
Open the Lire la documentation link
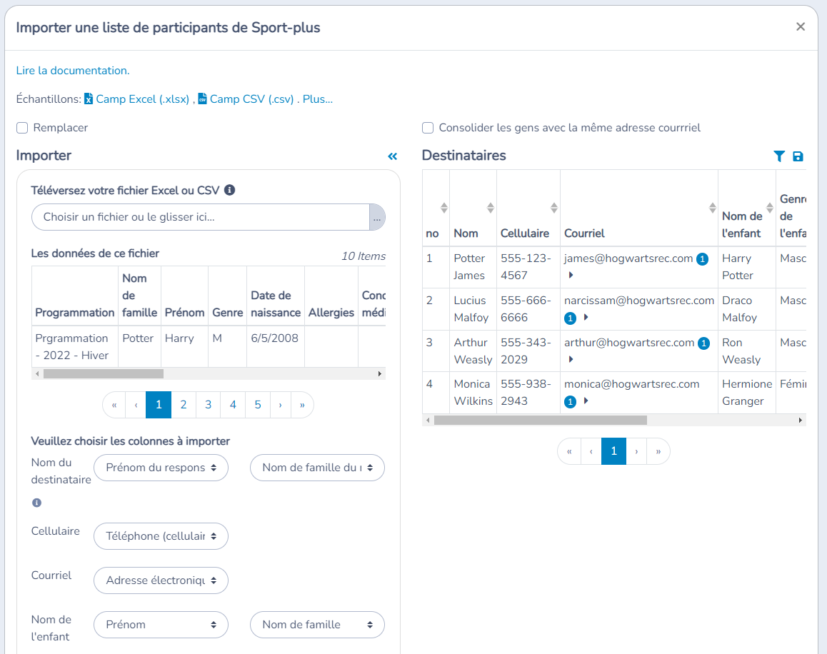[73, 71]
